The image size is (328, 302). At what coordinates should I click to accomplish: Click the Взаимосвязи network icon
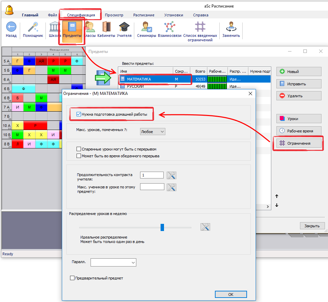(x=169, y=27)
